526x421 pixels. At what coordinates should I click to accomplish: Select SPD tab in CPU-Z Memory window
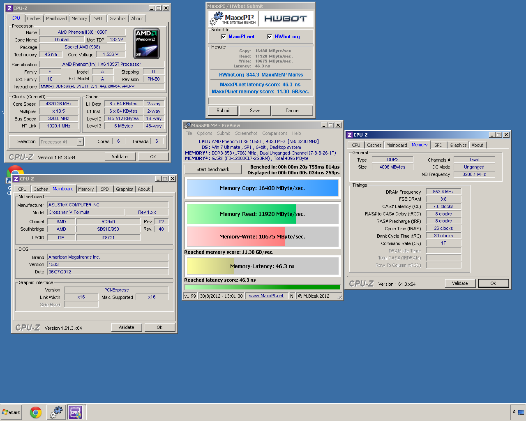pos(438,145)
